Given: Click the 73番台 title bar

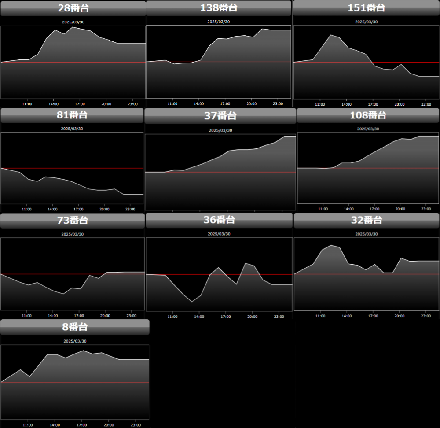Looking at the screenshot, I should pyautogui.click(x=72, y=221).
